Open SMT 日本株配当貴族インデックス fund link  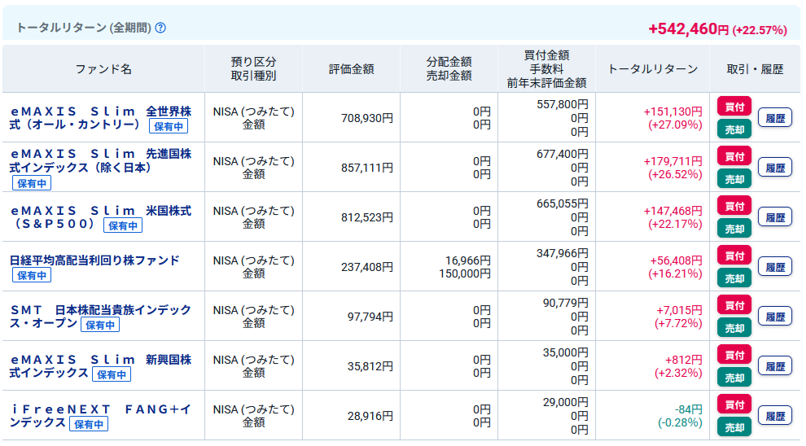100,316
